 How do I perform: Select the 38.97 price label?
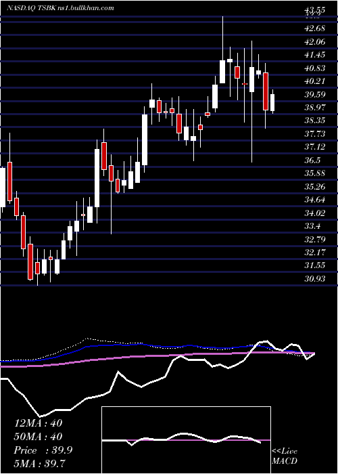click(x=314, y=107)
